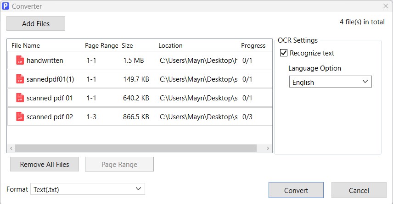This screenshot has width=393, height=204.
Task: Select the scanned pdf 01 file icon
Action: tap(20, 98)
